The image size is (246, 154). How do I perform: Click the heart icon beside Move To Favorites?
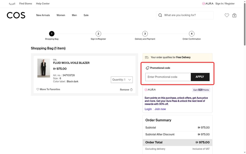(38, 89)
